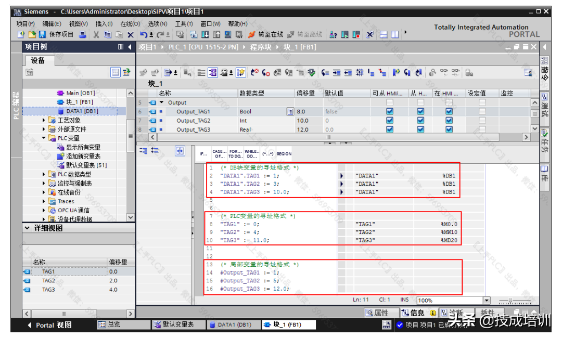This screenshot has height=338, width=562.
Task: Insert the REGION snippet
Action: [284, 153]
